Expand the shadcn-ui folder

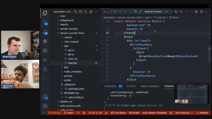click(x=66, y=101)
